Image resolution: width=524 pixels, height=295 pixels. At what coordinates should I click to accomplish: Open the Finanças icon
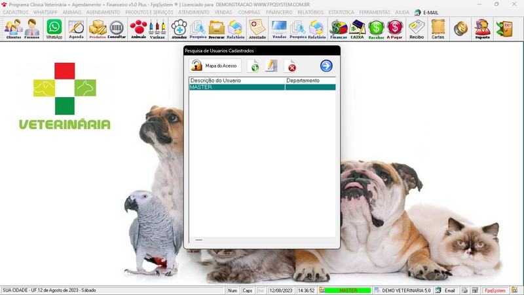[339, 29]
